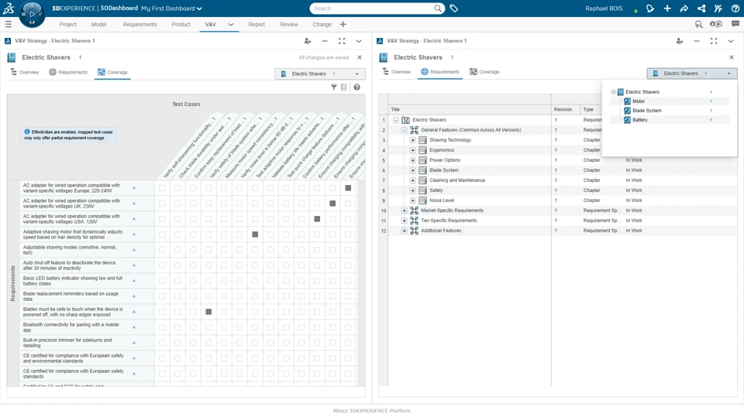744x418 pixels.
Task: Open the Coverage panel help icon
Action: tap(356, 87)
